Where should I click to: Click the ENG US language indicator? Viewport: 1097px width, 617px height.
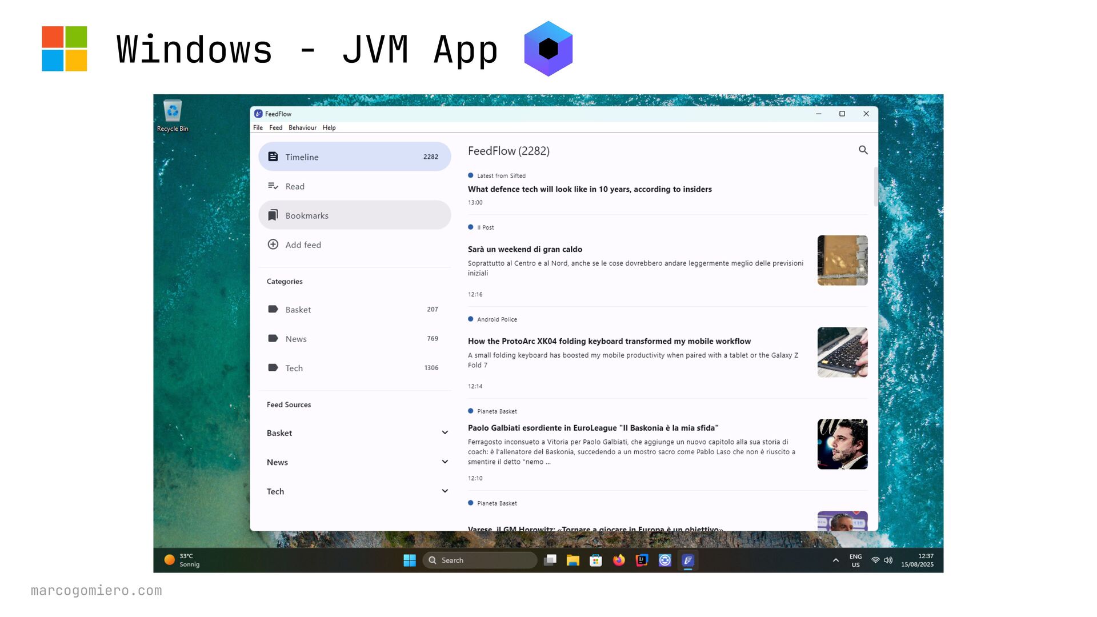[855, 560]
